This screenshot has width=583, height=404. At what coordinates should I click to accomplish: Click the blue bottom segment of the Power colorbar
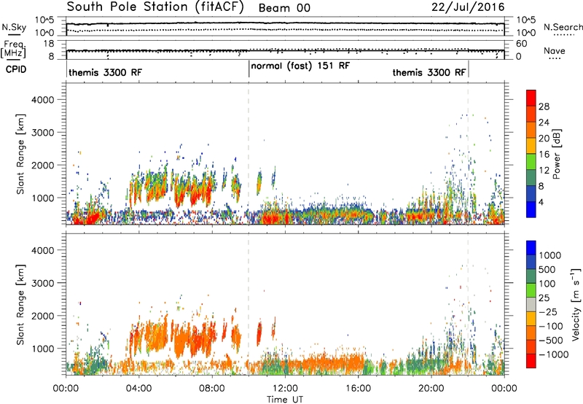coord(531,209)
